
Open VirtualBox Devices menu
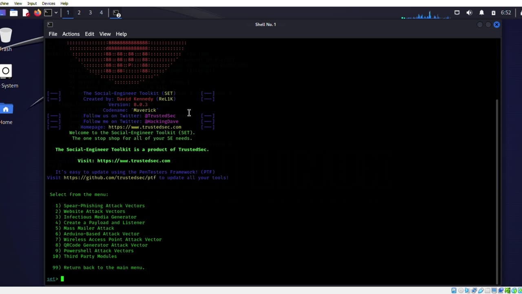49,3
